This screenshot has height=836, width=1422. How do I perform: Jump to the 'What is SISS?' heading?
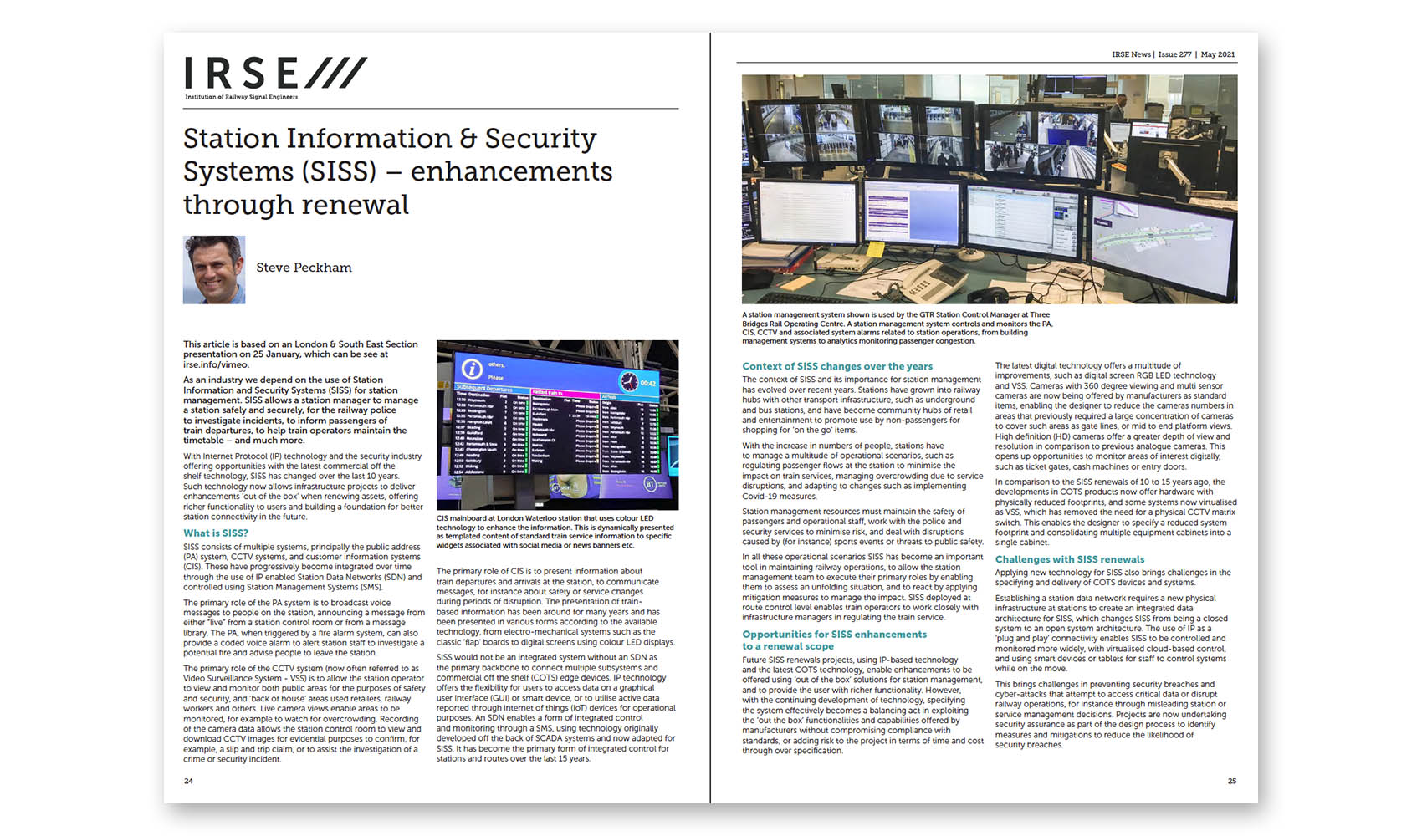(216, 533)
